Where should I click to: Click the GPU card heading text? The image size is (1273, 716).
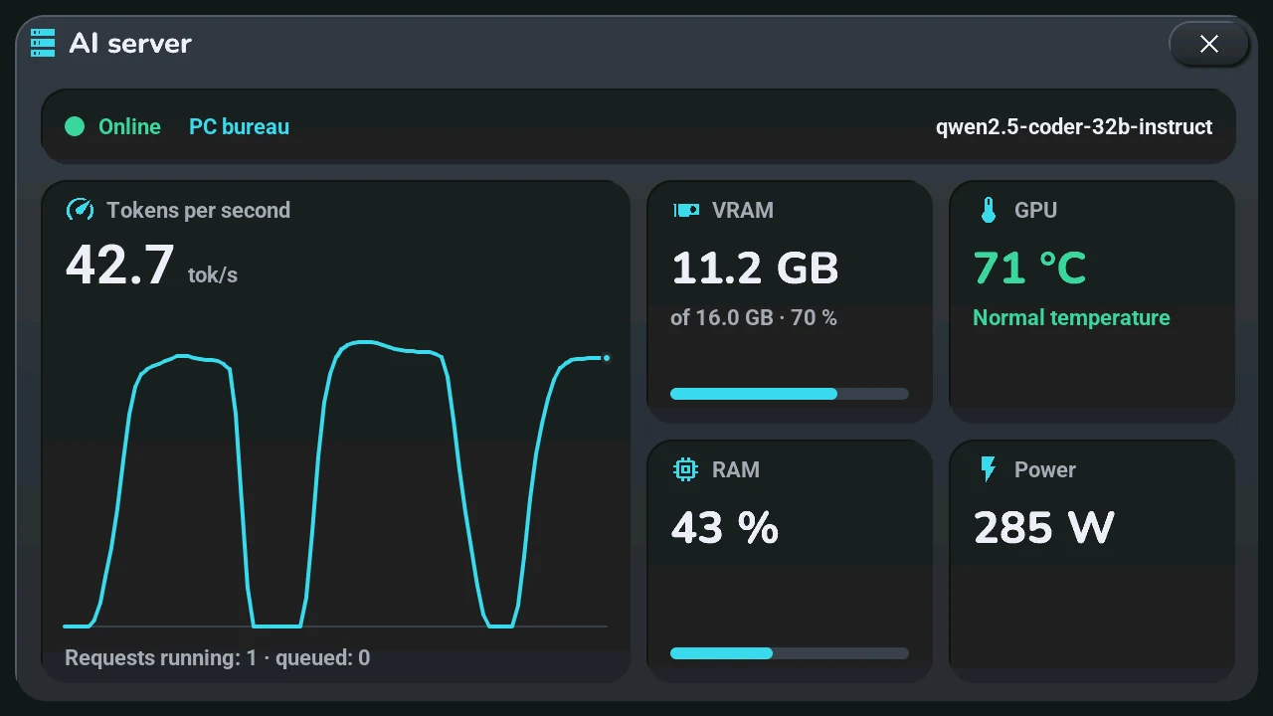(x=1035, y=210)
